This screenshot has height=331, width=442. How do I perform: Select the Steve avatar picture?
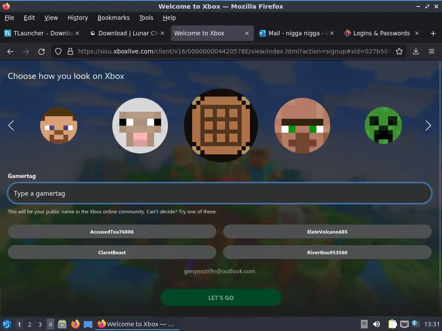coord(59,125)
